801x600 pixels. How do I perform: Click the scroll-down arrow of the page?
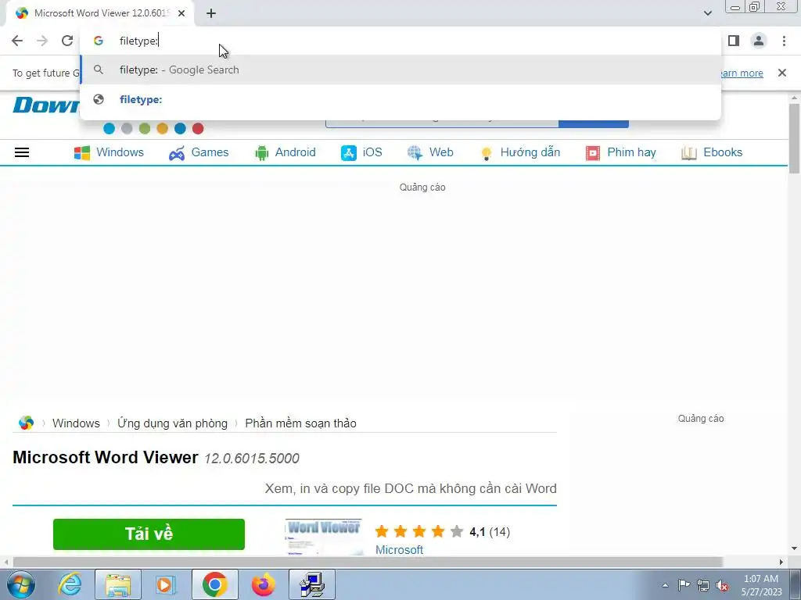coord(794,549)
